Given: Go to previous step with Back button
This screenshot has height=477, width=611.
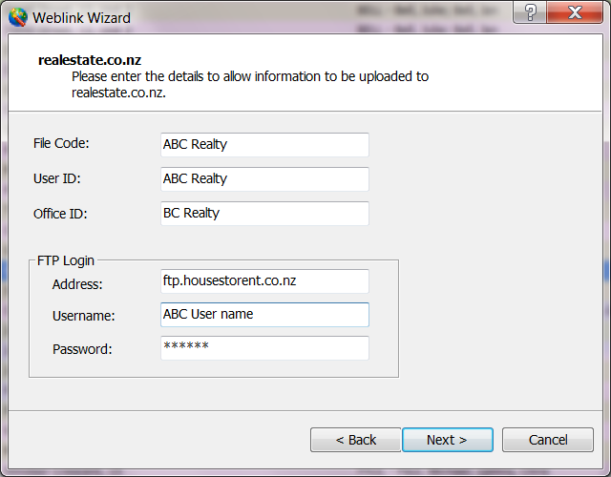Looking at the screenshot, I should coord(356,440).
